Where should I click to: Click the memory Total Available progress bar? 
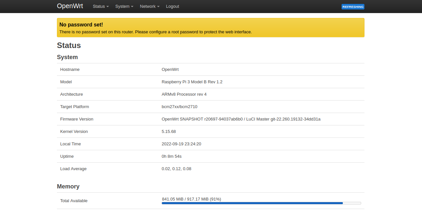[x=261, y=203]
